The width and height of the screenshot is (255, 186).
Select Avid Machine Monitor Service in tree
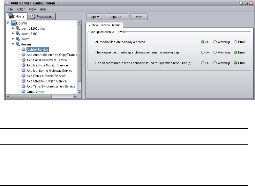pos(47,65)
